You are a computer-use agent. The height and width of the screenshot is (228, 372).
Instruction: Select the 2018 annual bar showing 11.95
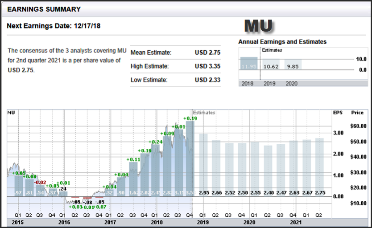[x=248, y=66]
